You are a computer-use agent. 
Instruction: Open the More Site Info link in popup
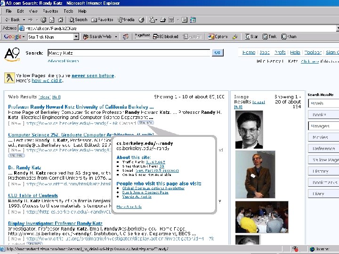pos(129,206)
